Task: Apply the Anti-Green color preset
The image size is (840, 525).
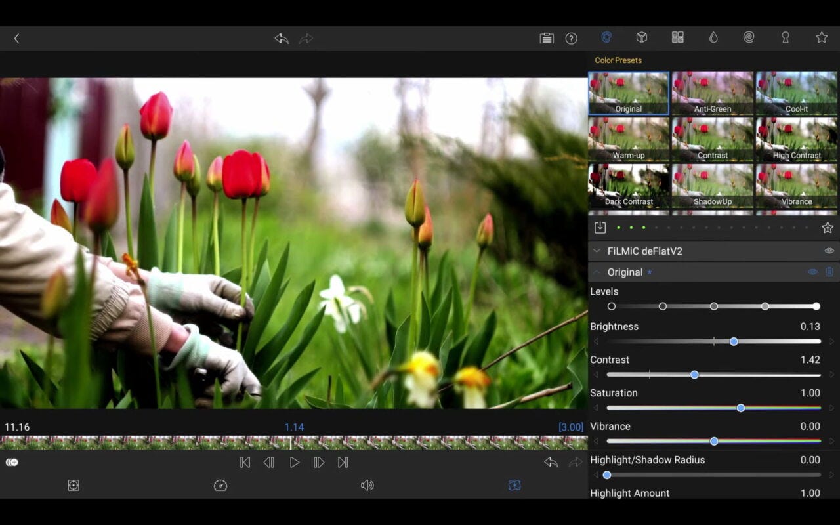Action: coord(713,93)
